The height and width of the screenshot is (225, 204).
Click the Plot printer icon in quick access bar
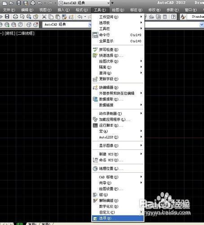click(33, 3)
